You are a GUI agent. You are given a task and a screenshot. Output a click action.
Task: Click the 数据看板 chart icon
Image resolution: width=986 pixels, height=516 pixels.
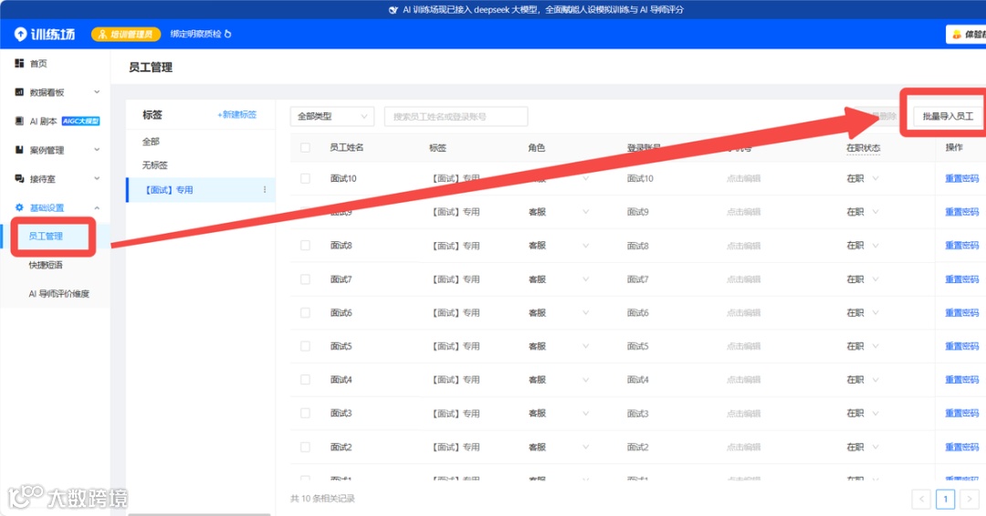tap(19, 92)
